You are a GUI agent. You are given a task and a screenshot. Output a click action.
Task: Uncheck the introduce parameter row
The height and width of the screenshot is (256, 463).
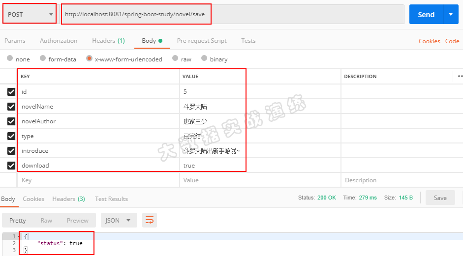pos(11,151)
